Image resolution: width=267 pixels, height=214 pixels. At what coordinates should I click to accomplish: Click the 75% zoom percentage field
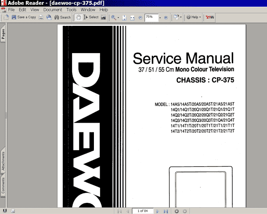[x=151, y=17]
